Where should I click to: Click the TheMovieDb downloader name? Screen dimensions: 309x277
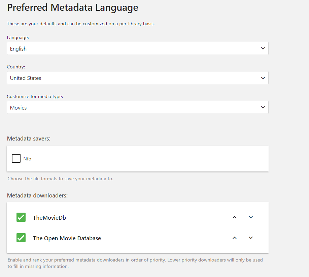[49, 218]
